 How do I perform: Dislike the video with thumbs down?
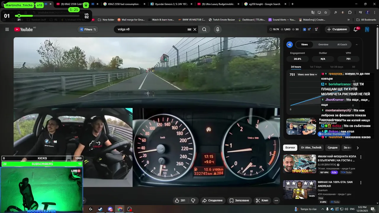[193, 200]
